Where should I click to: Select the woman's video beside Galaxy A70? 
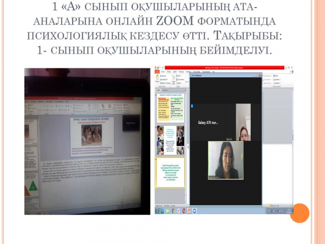coord(243,122)
